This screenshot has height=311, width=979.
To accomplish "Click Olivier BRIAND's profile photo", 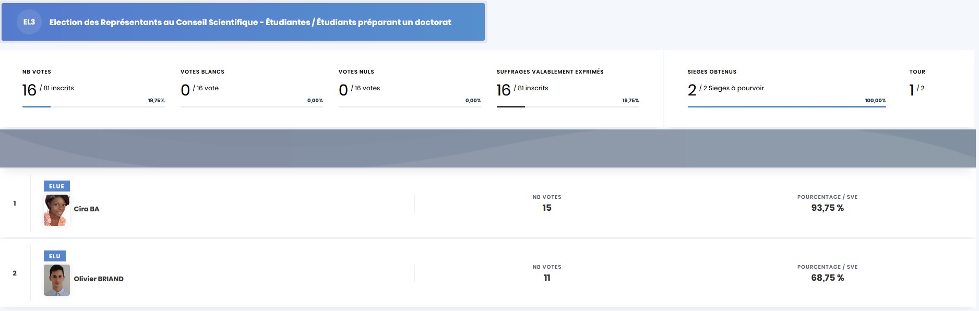I will pos(57,280).
